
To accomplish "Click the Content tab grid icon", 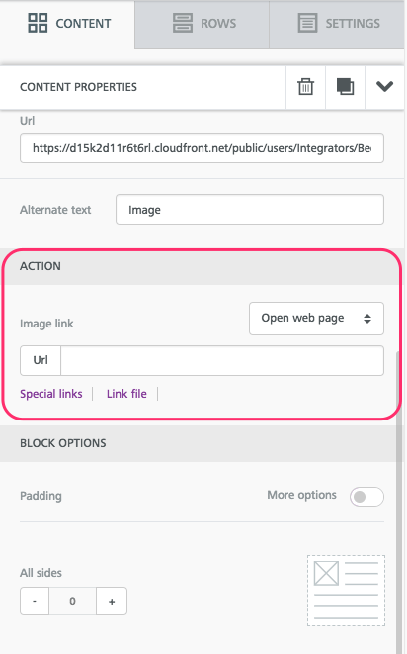I will coord(38,23).
